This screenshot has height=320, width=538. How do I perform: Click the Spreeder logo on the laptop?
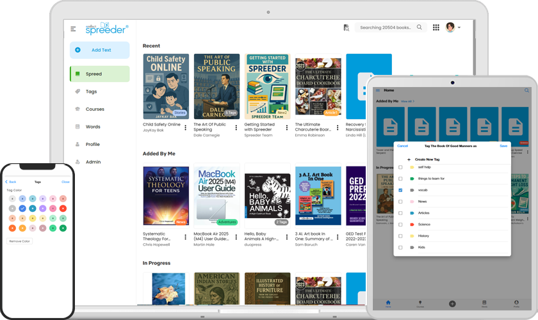tap(107, 28)
